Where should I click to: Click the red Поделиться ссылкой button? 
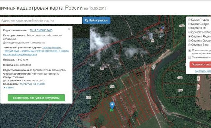point(200,64)
